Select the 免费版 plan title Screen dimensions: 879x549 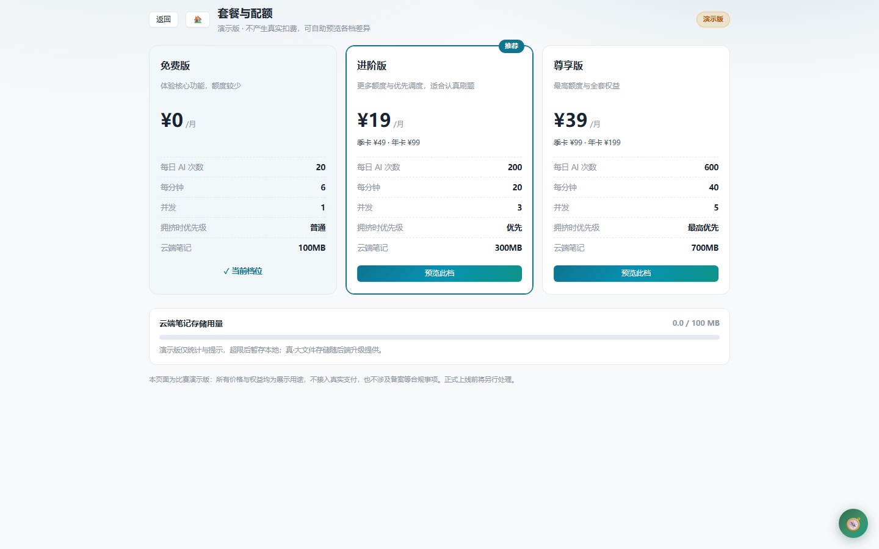coord(175,66)
